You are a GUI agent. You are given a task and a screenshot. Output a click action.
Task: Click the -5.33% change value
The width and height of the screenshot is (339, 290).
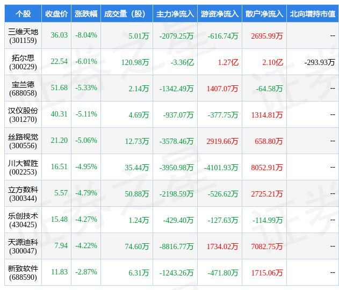click(86, 88)
